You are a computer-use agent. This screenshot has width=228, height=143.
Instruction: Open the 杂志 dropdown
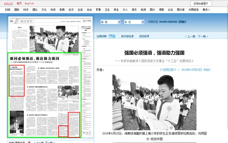(134, 22)
